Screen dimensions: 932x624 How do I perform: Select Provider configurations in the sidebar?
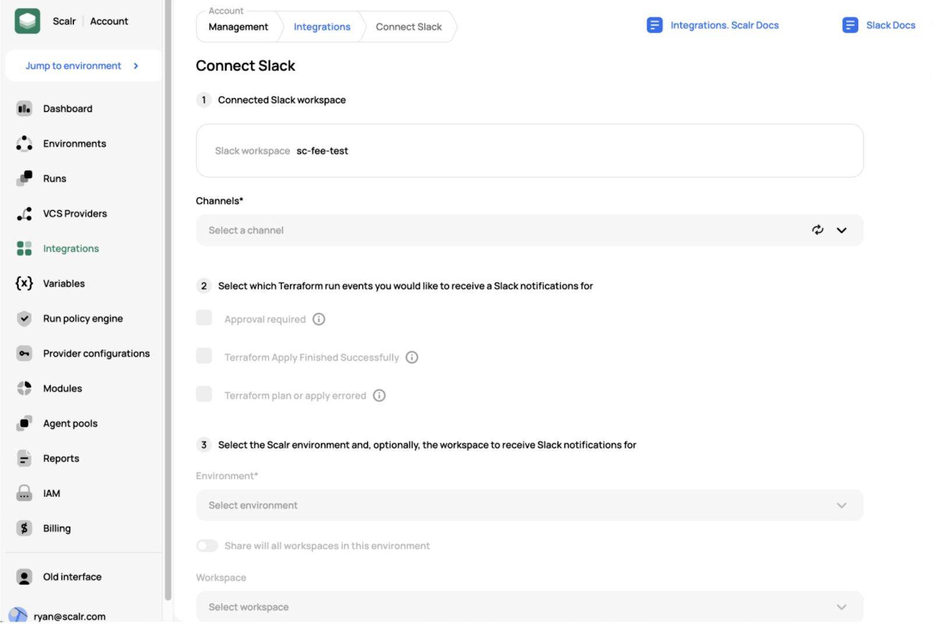96,353
